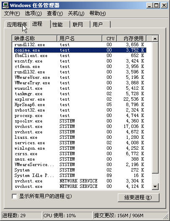Screen dimensions: 170x221
Task: Maximize the Task Manager window
Action: 157,5
